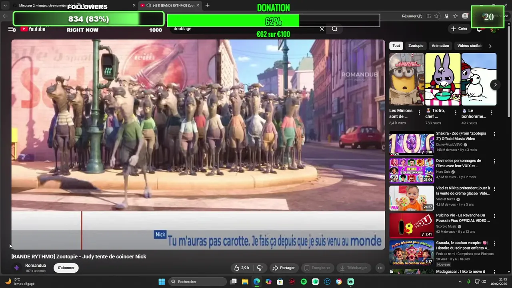Open the media control music note icon
Screen dimensions: 512x288
(446, 16)
